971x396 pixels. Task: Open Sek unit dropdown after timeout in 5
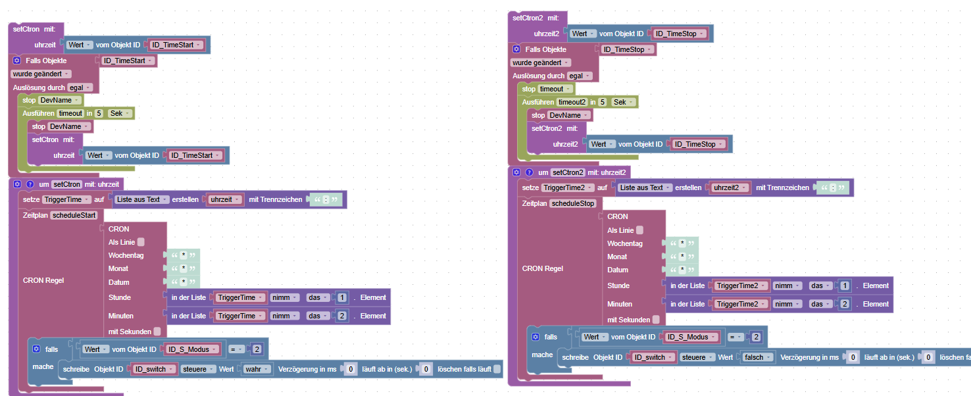point(120,113)
